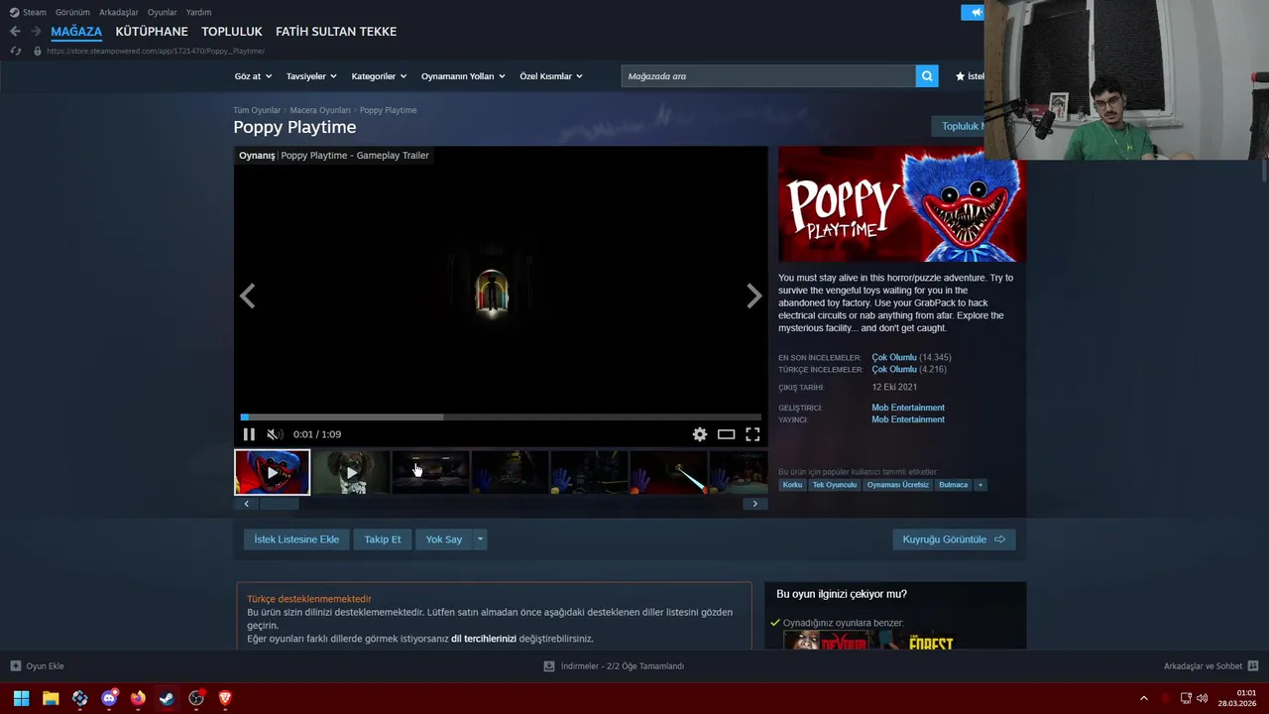Seek on the video progress bar
The height and width of the screenshot is (714, 1269).
click(x=501, y=417)
